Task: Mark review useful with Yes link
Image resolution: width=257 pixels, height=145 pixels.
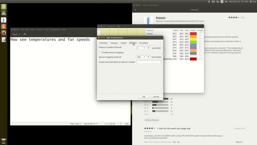Action: click(x=174, y=142)
